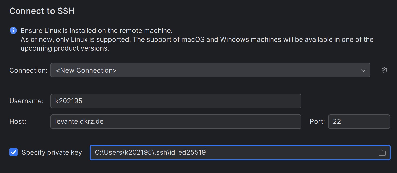Viewport: 397px width, 173px height.
Task: Click the Specify private key label
Action: coord(52,152)
